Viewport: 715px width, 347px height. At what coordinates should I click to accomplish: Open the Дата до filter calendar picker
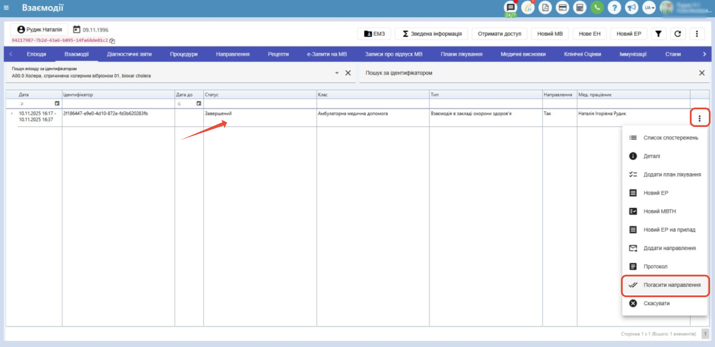(x=199, y=104)
